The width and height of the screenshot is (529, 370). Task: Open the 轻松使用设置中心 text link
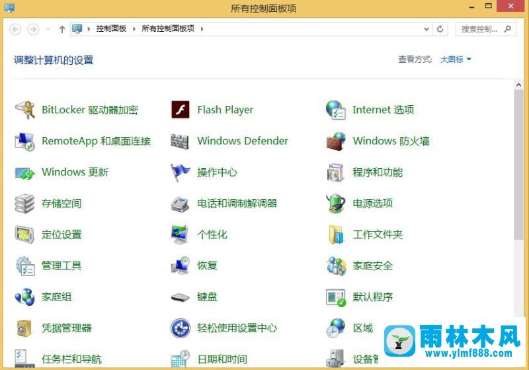(x=237, y=328)
